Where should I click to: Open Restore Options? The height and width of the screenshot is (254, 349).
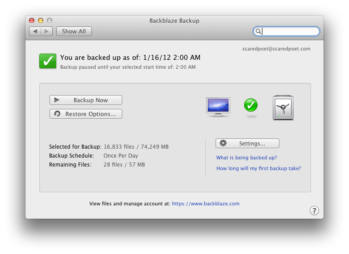pos(86,114)
